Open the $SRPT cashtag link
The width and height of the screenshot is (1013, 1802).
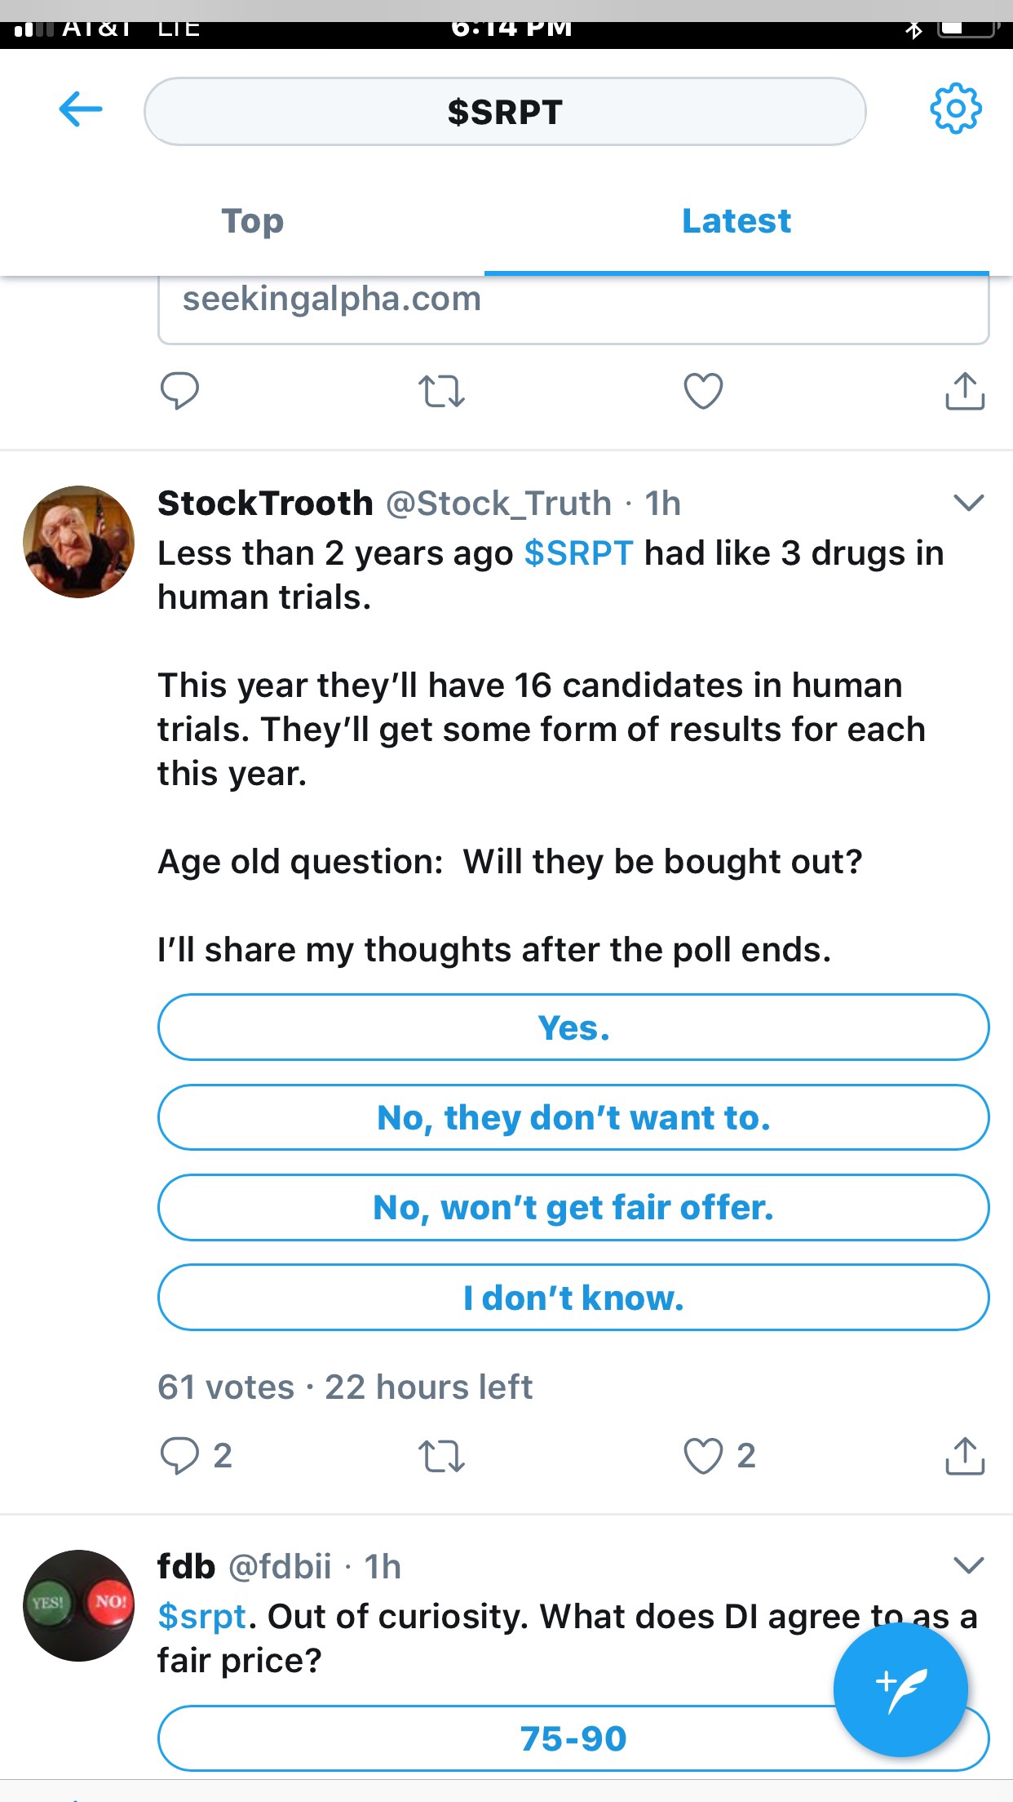pyautogui.click(x=578, y=553)
